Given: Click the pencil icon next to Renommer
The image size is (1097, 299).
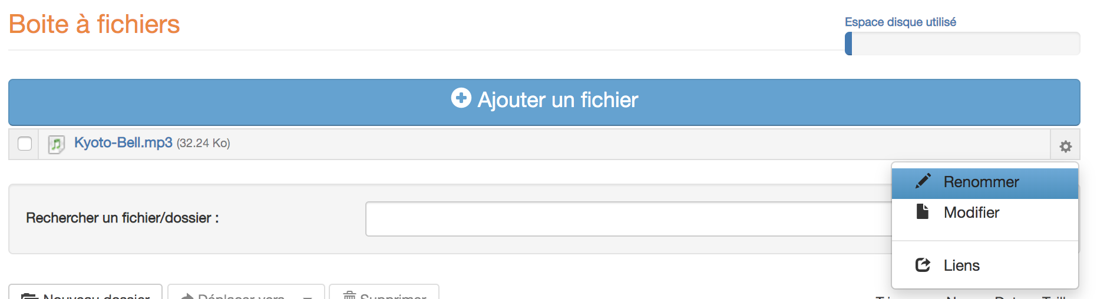Looking at the screenshot, I should coord(923,181).
